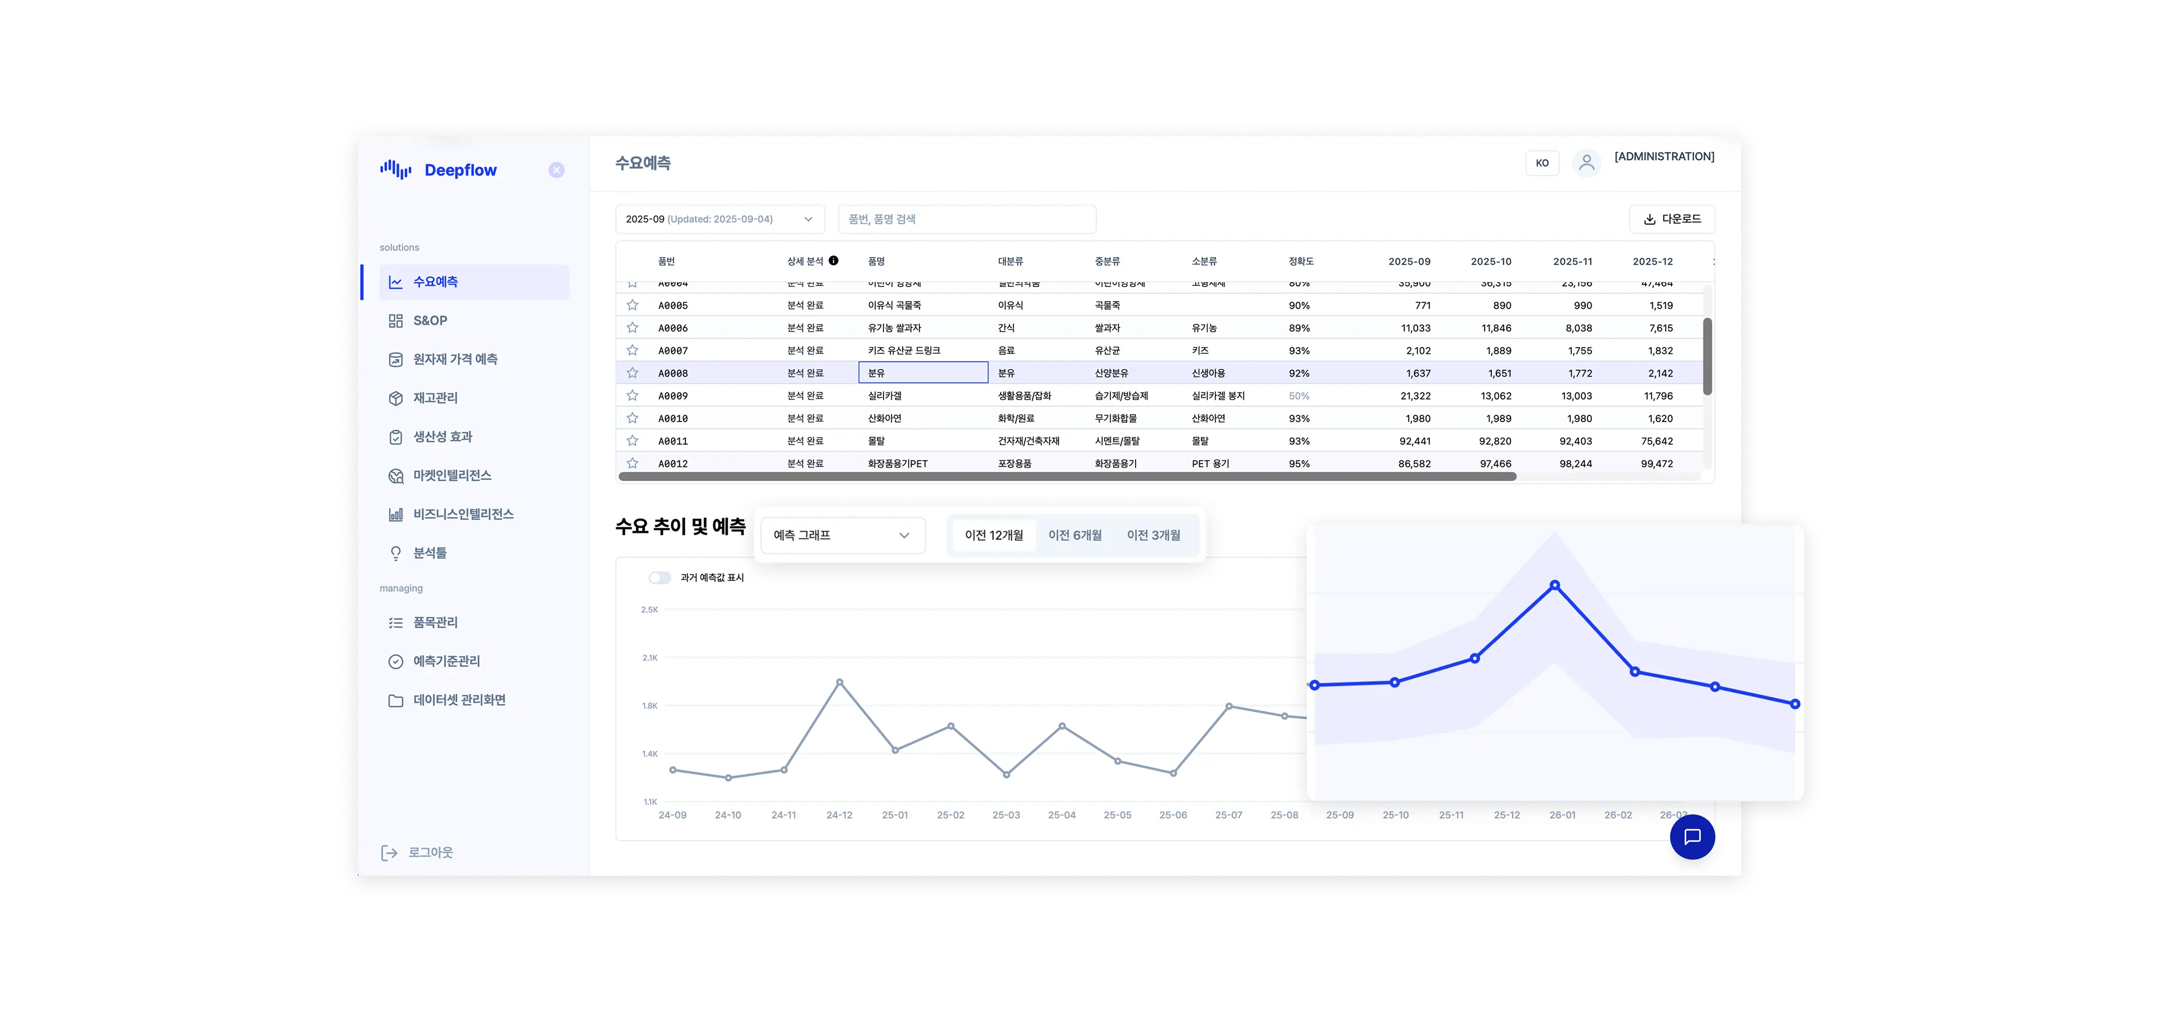This screenshot has height=1013, width=2161.
Task: Click the 로그아웃 exit icon
Action: coord(389,853)
